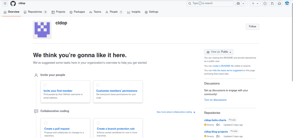Open the Customize members' permissions link
This screenshot has height=138, width=293.
(x=117, y=91)
